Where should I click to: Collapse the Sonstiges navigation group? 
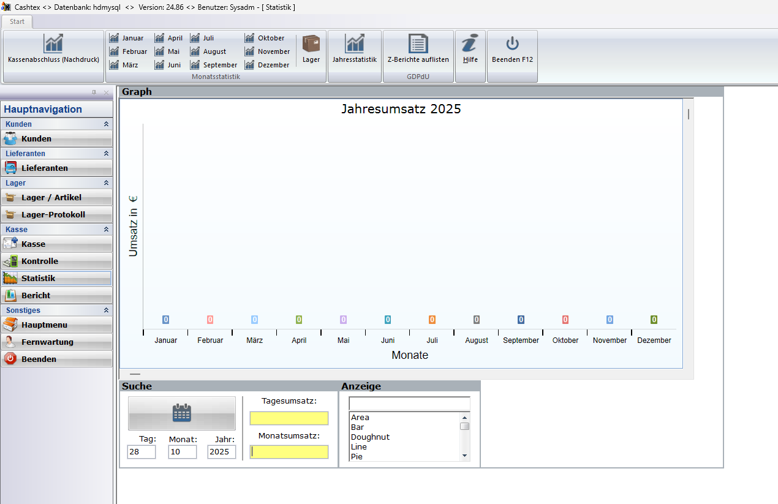click(106, 310)
